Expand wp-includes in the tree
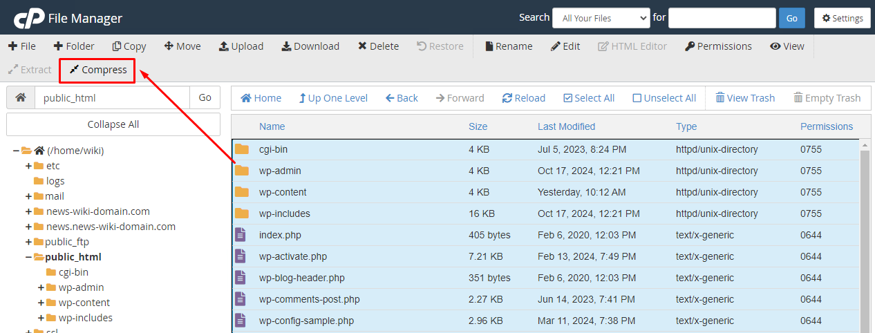 click(x=41, y=318)
